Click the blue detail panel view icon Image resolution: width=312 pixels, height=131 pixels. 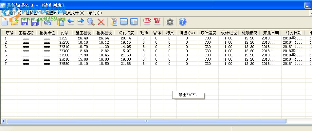click(134, 22)
